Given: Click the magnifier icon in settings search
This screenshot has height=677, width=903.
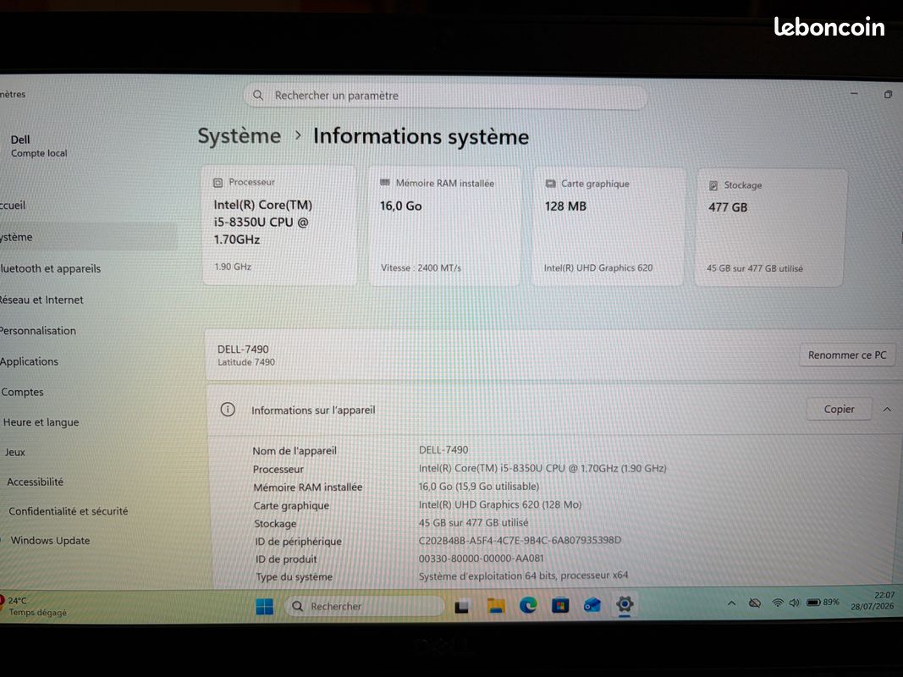Looking at the screenshot, I should coord(258,95).
